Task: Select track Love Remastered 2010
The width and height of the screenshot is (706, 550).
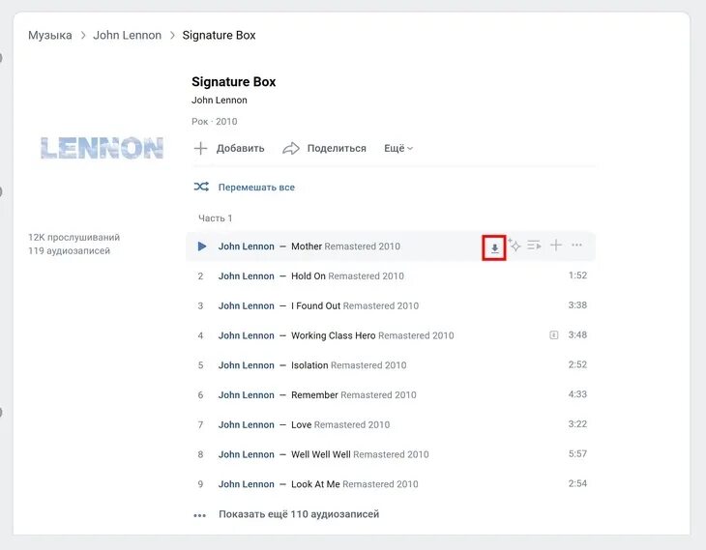Action: click(x=340, y=424)
